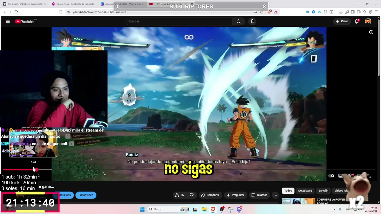Click the YouTube search magnifier button
The image size is (381, 214).
(239, 21)
